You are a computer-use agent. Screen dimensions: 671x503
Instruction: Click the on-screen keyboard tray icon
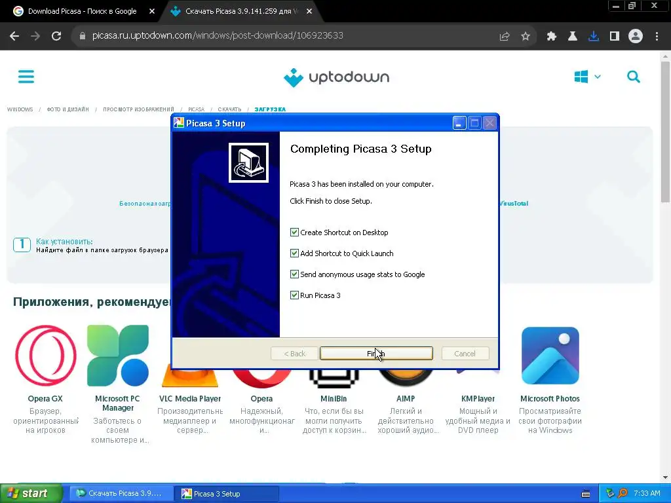(586, 494)
